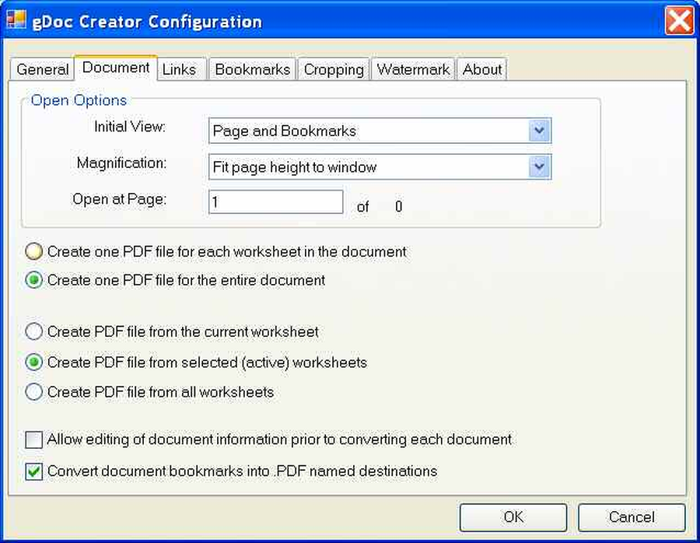Click the gDoc Creator title bar icon
The image size is (700, 543).
click(x=16, y=19)
